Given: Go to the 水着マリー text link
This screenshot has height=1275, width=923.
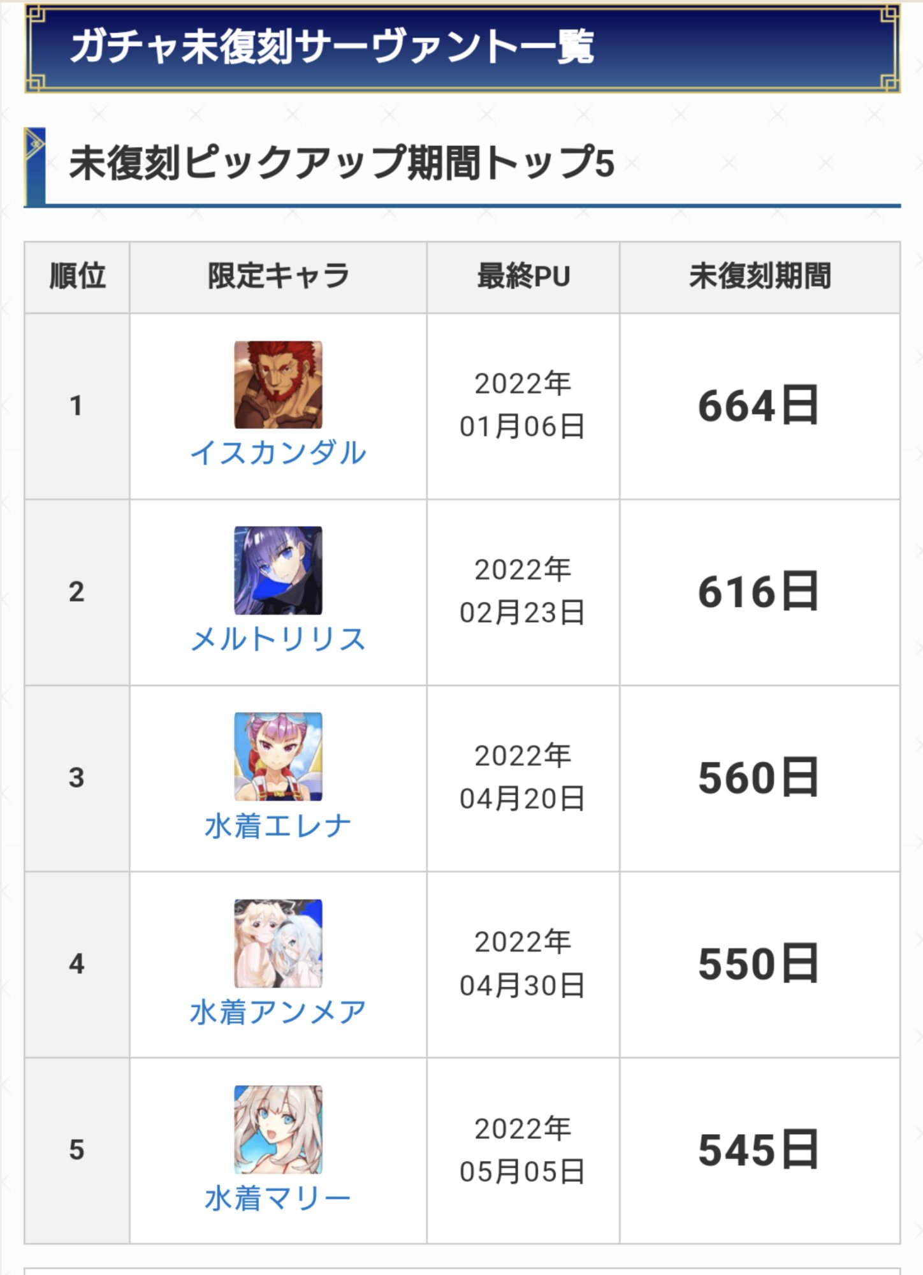Looking at the screenshot, I should (278, 1199).
